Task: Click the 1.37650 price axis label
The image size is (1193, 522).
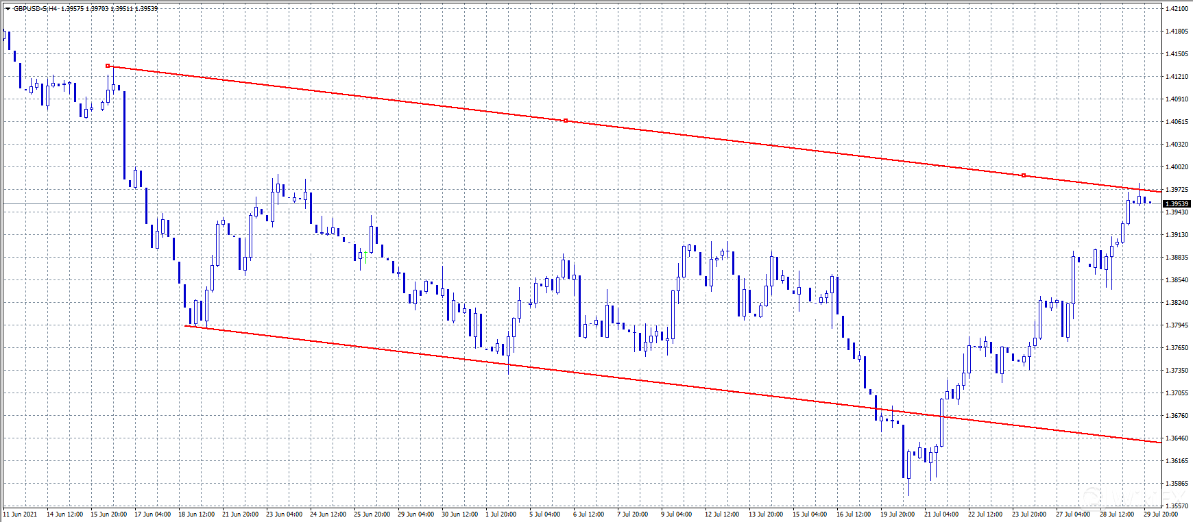Action: (x=1177, y=348)
